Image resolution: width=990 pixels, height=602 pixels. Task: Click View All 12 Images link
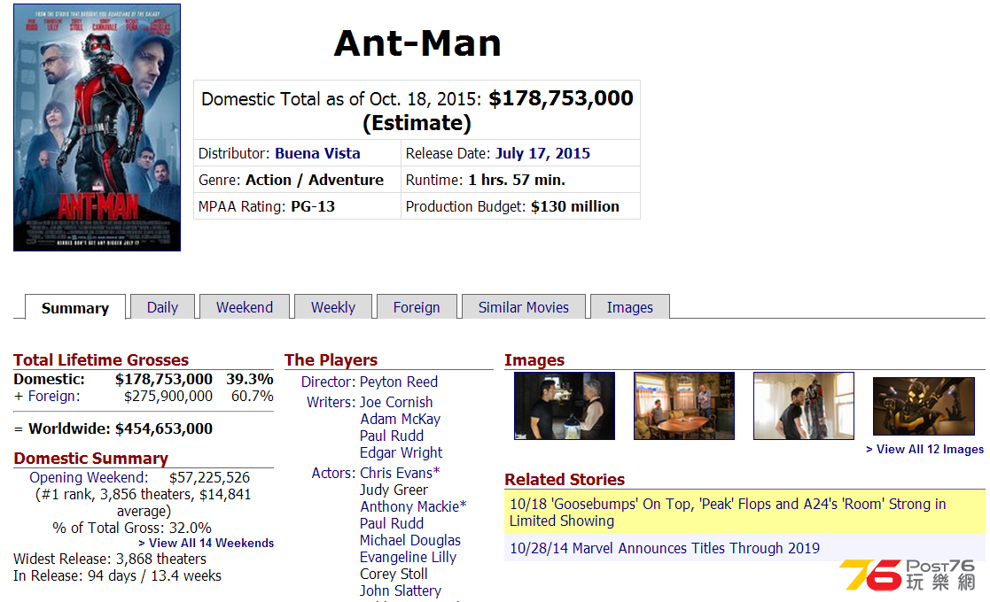pos(924,450)
